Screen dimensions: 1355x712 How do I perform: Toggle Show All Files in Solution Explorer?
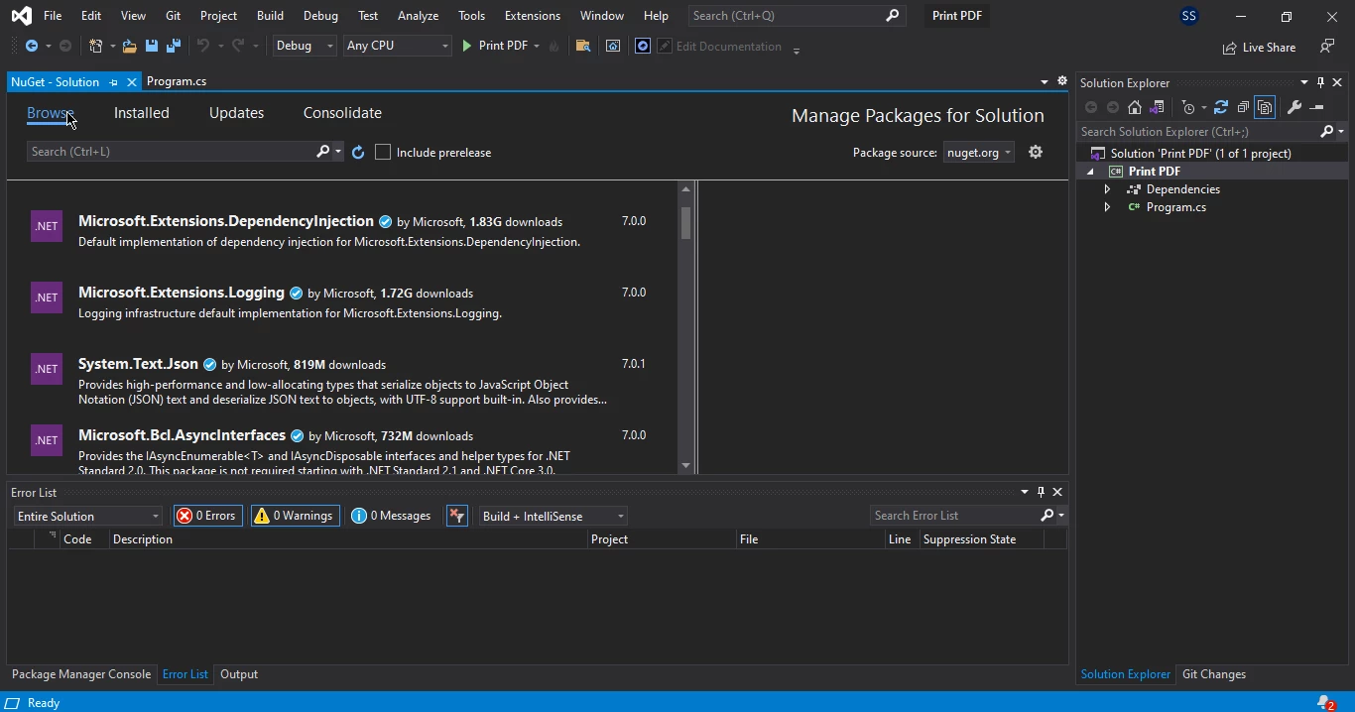(x=1265, y=107)
